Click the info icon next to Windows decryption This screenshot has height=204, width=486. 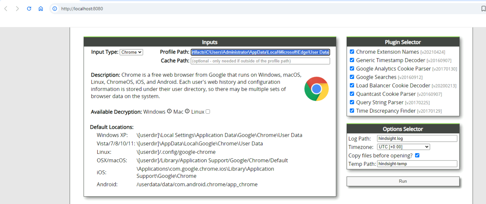(x=169, y=111)
